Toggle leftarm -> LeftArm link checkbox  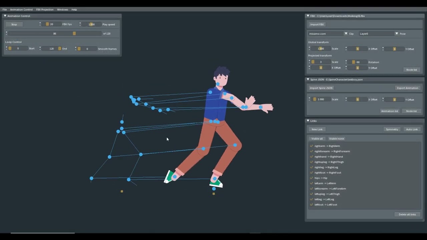(x=312, y=183)
